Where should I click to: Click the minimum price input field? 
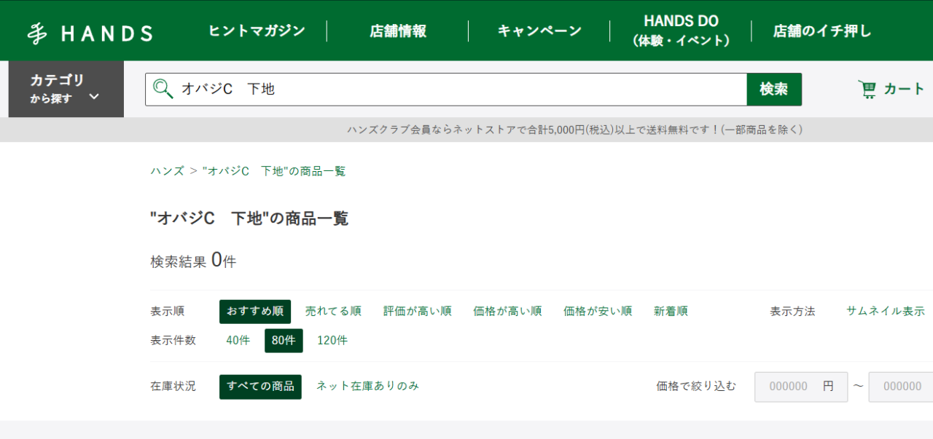point(801,387)
